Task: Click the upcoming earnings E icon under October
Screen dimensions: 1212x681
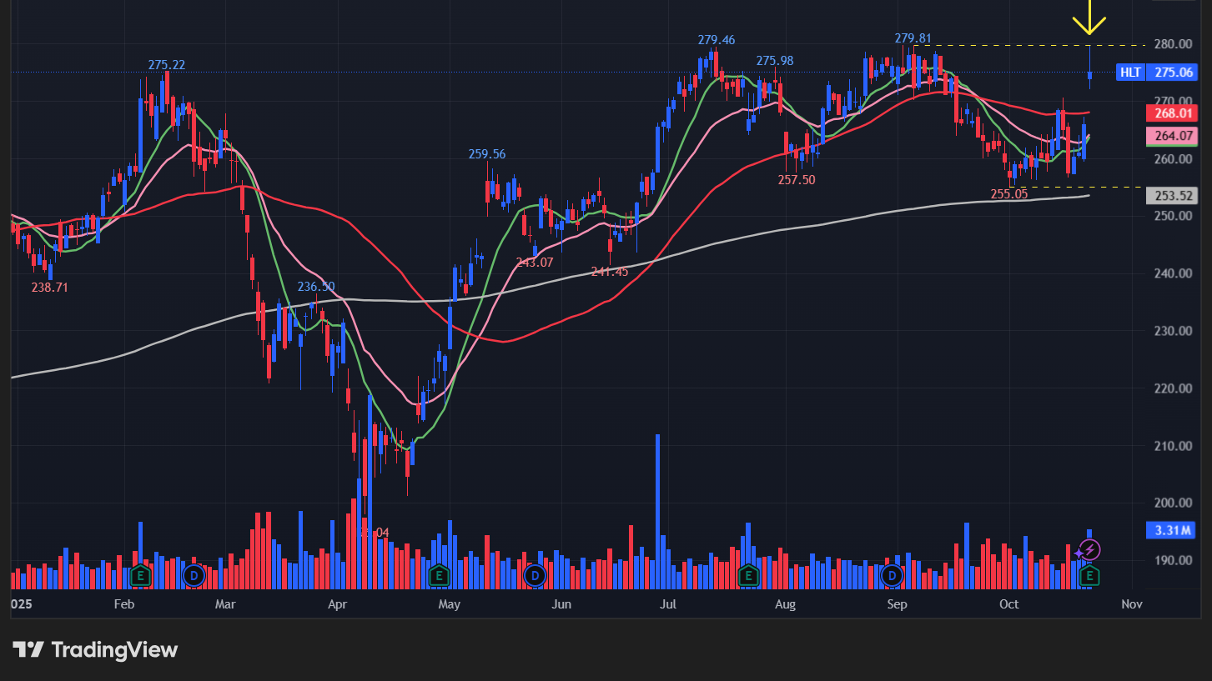Action: (1089, 574)
